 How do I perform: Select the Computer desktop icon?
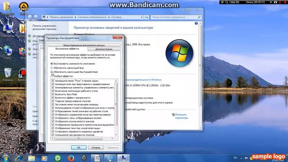[x=8, y=30]
